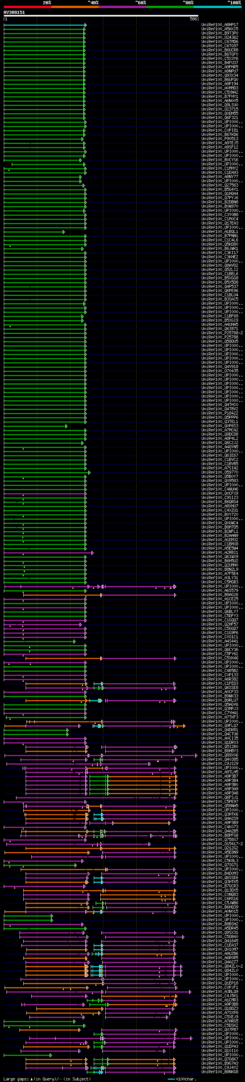Click the cyan ~100% identity legend segment
Viewport: 245px width, 1082px height.
pos(217,7)
